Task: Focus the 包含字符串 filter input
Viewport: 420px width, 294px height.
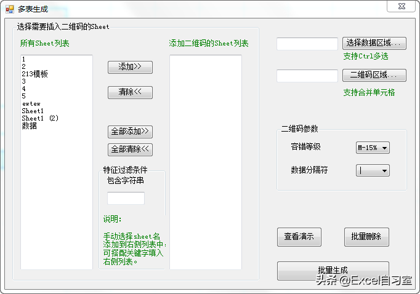Action: 126,198
